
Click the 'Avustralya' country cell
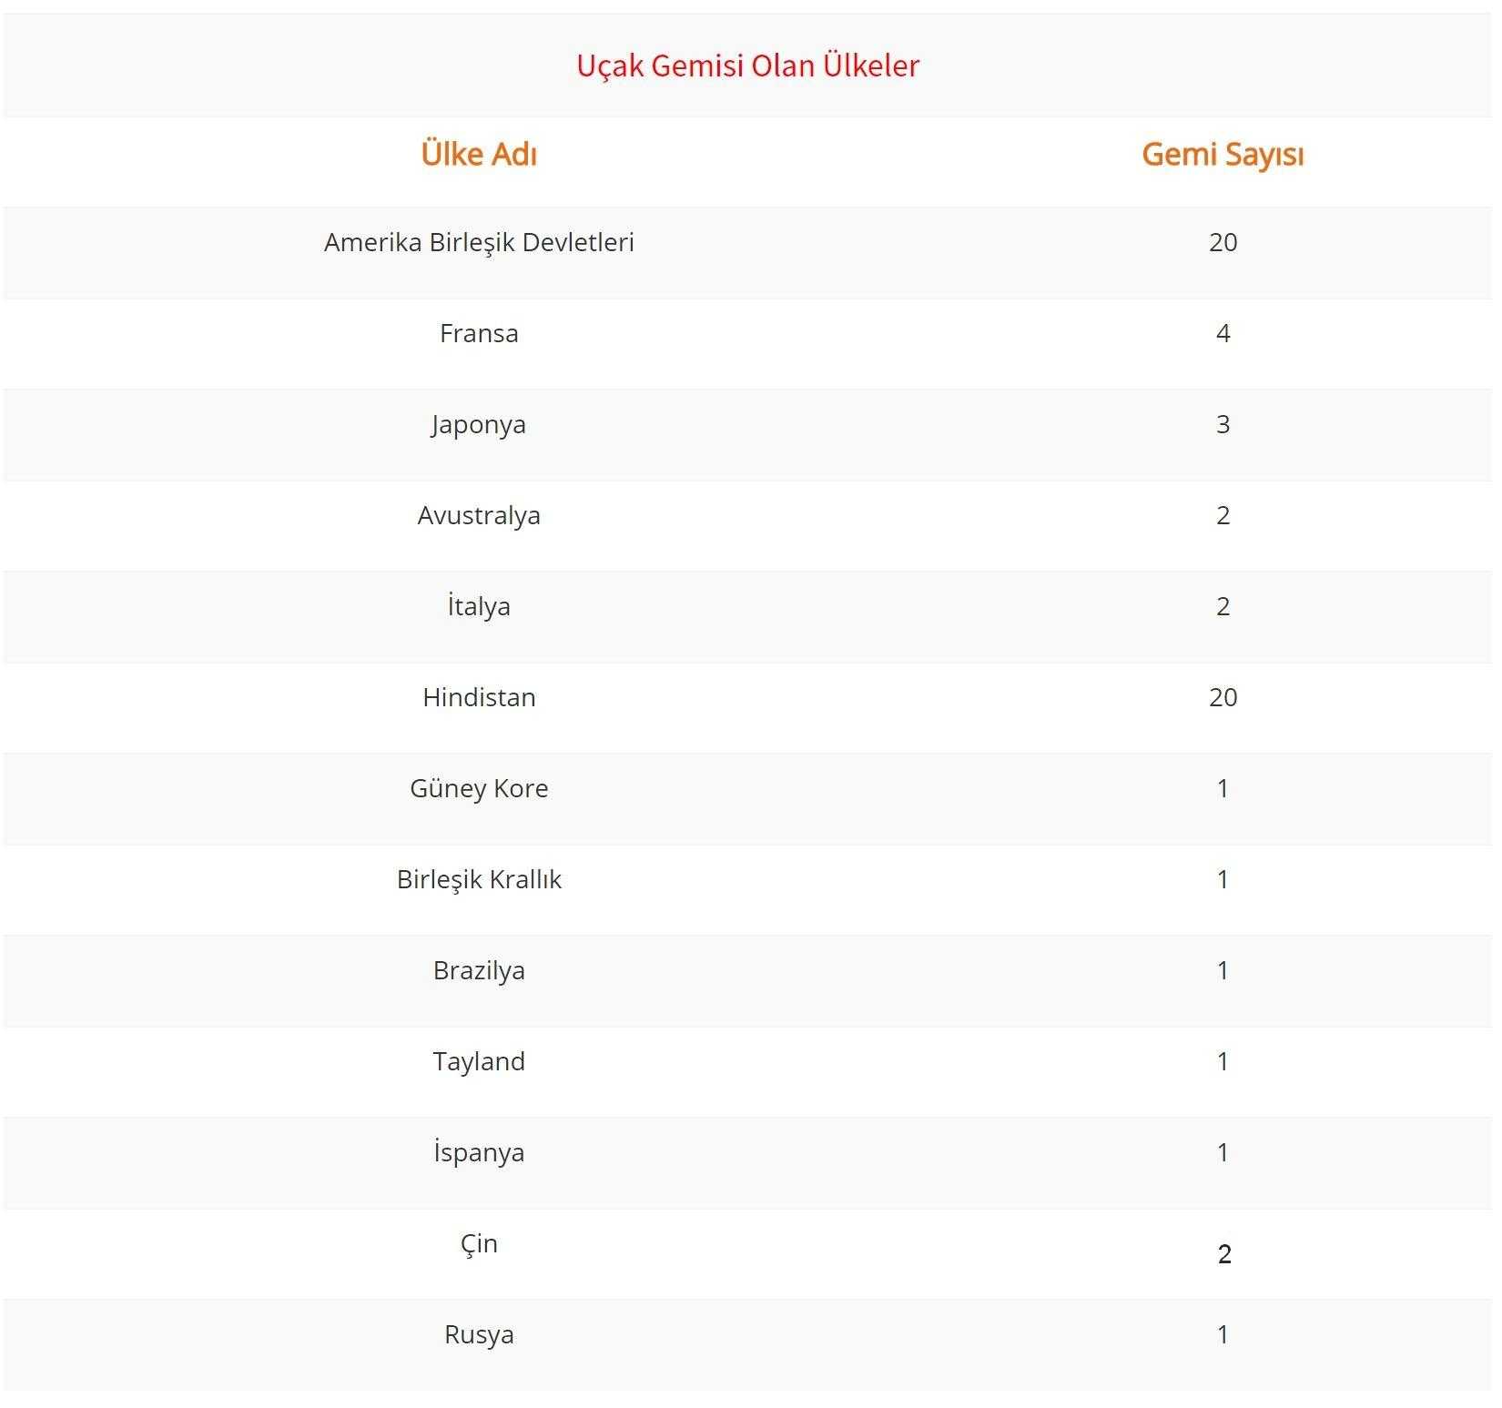tap(479, 516)
